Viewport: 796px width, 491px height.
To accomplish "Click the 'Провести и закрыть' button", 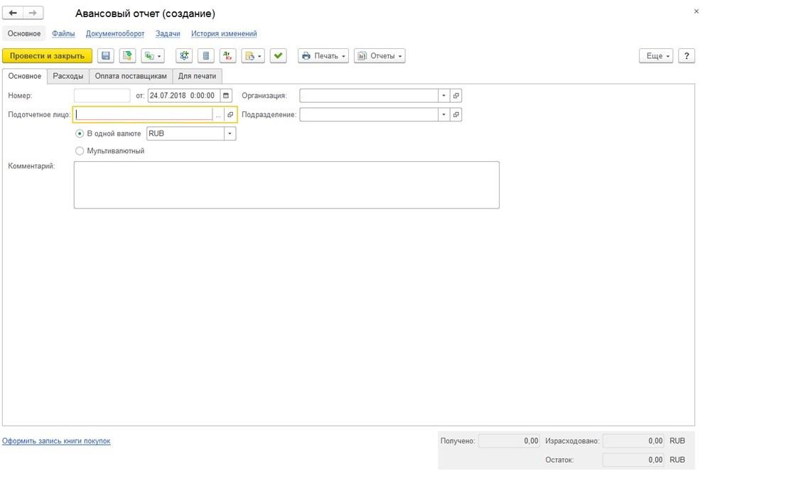I will coord(47,56).
